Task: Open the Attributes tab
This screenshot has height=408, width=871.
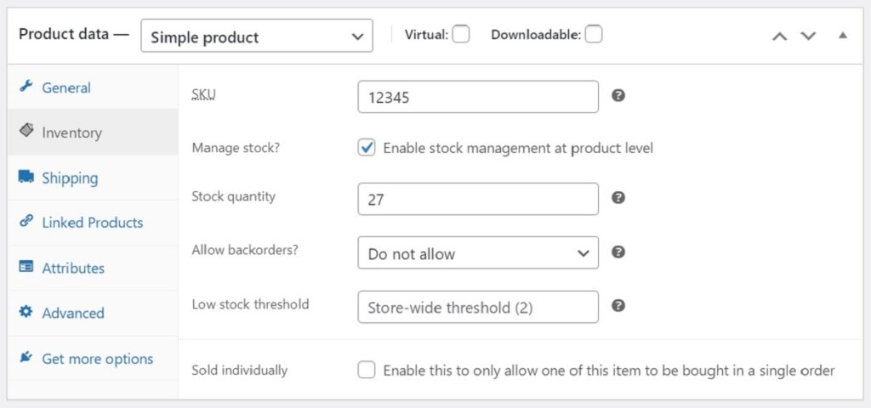Action: pos(93,268)
